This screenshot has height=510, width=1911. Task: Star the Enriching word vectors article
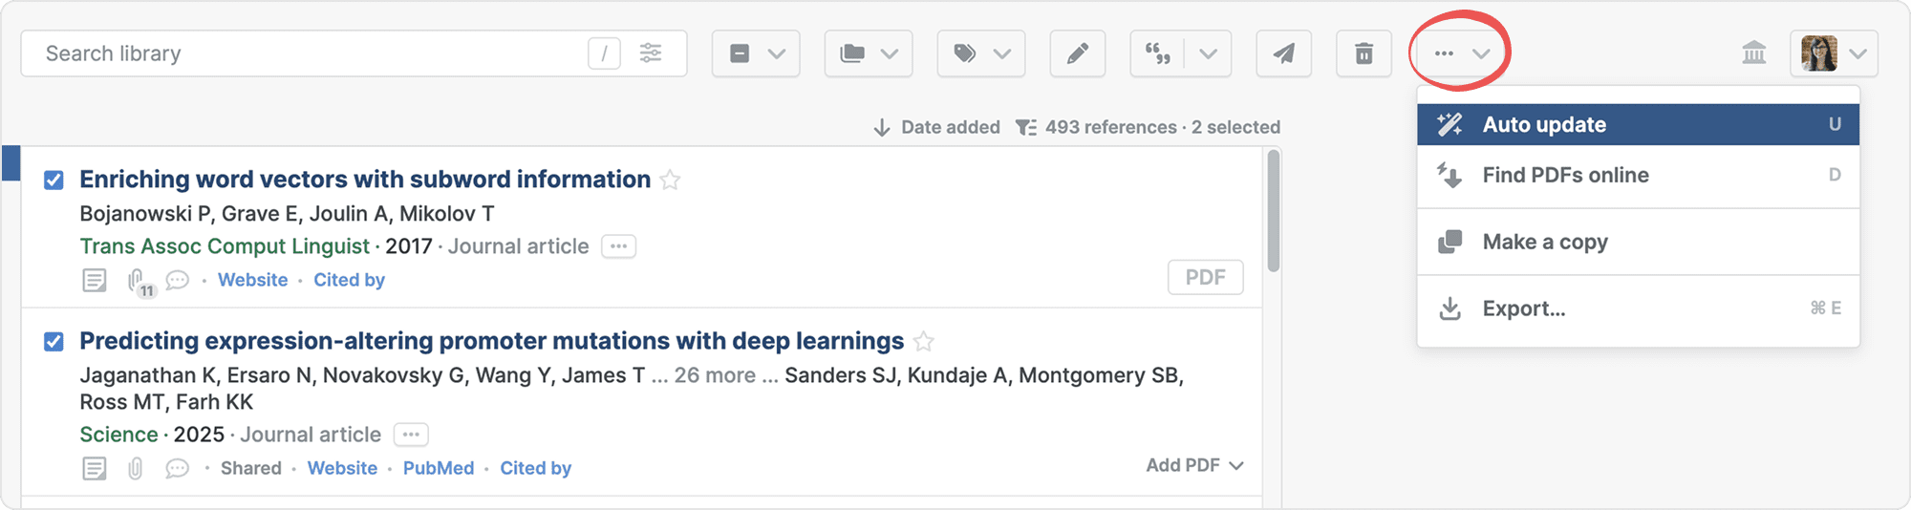click(671, 180)
